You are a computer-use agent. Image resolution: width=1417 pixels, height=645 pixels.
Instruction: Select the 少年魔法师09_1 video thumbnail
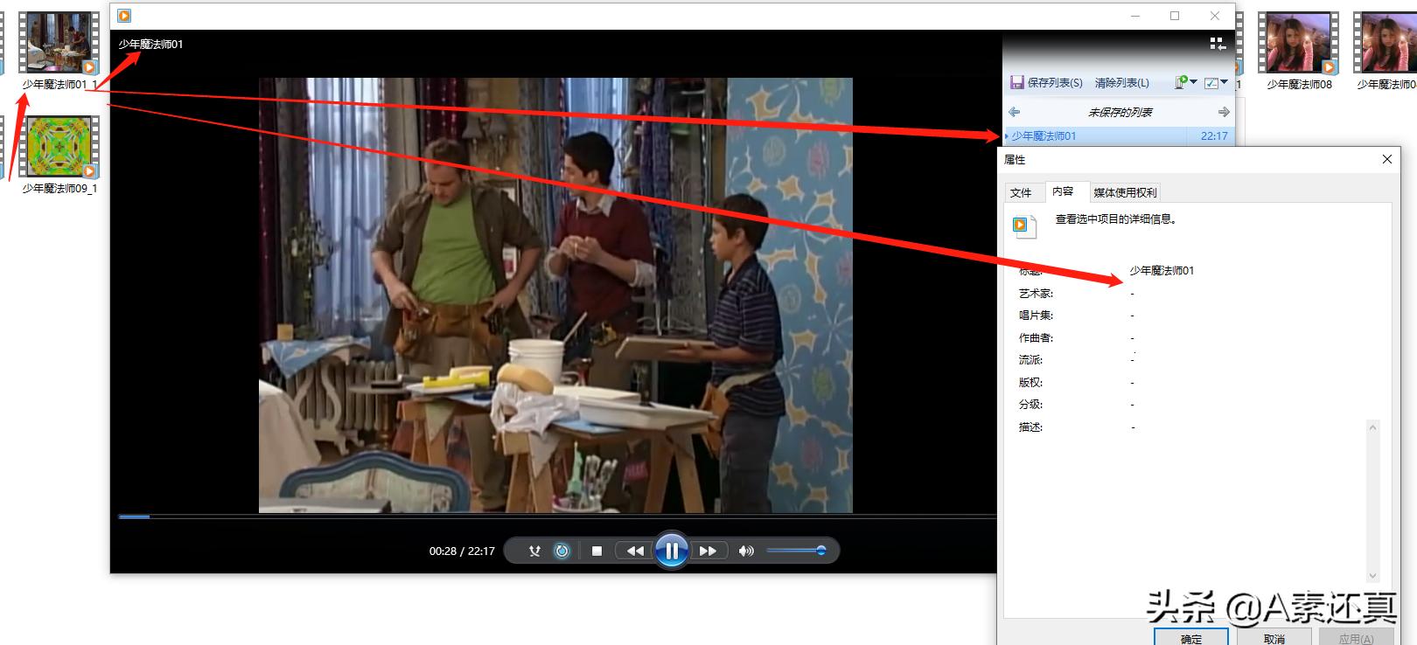pyautogui.click(x=59, y=147)
